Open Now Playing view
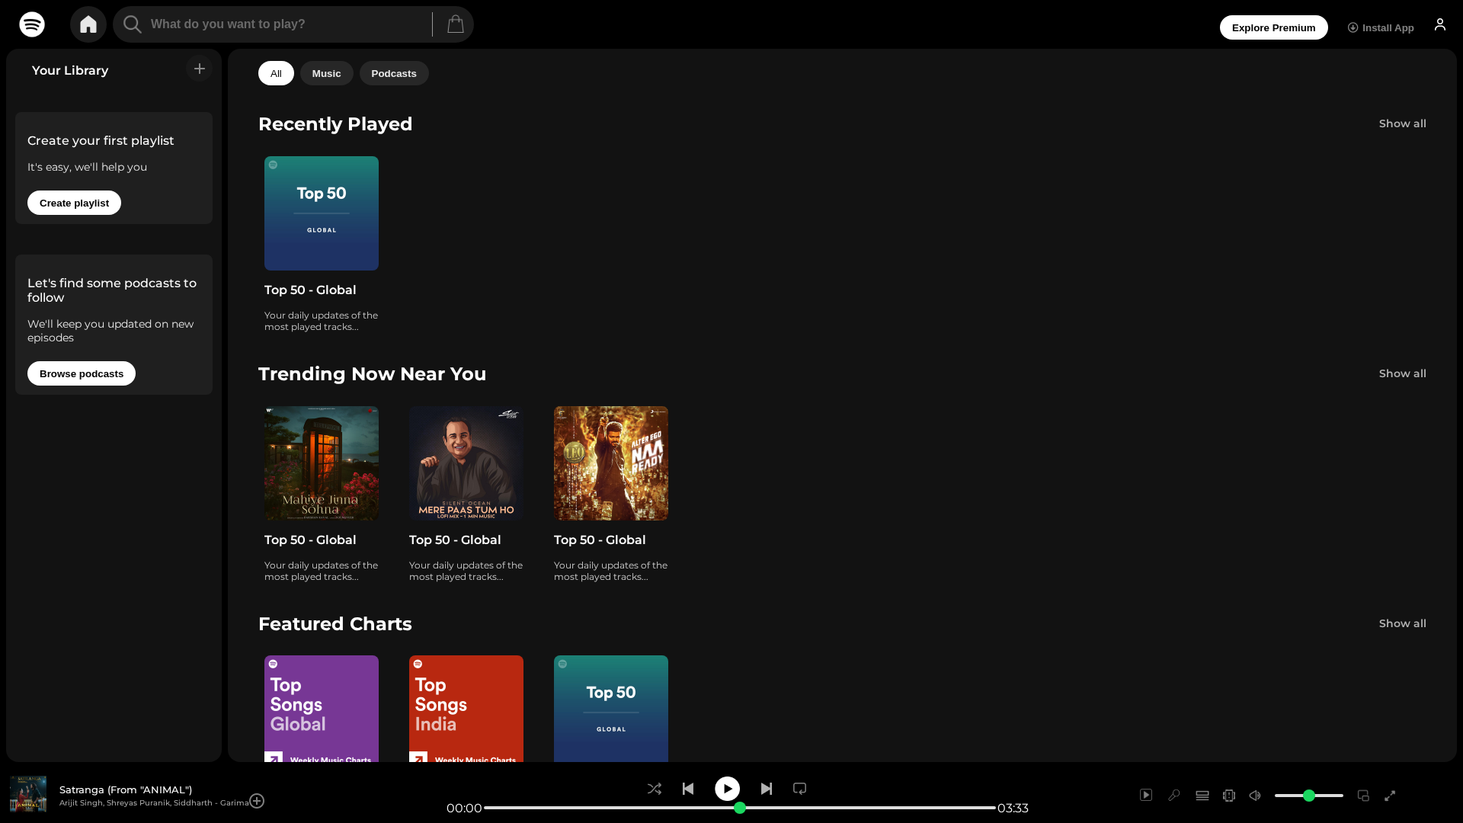This screenshot has width=1463, height=823. (x=1146, y=796)
